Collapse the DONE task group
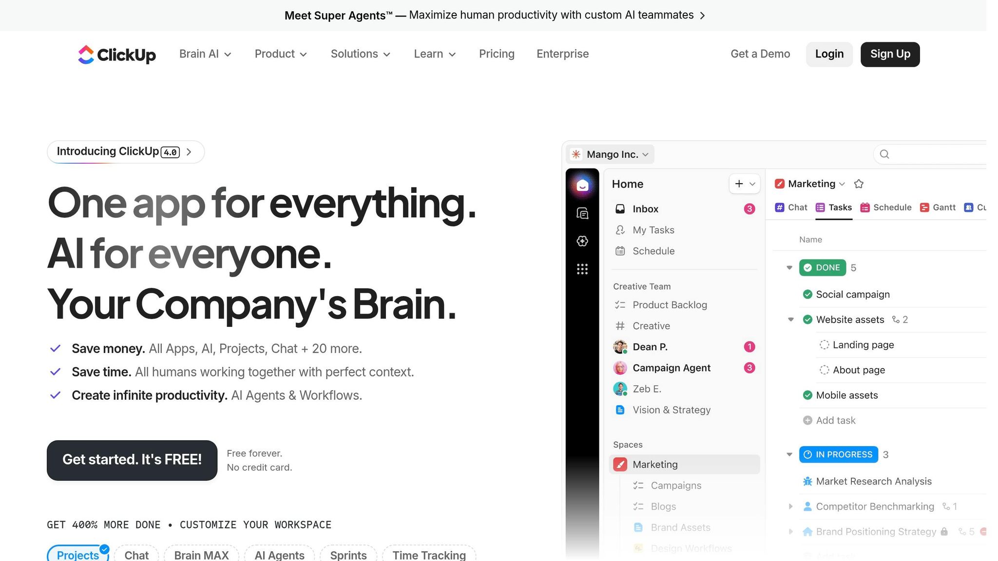Viewport: 998px width, 561px height. (x=789, y=268)
